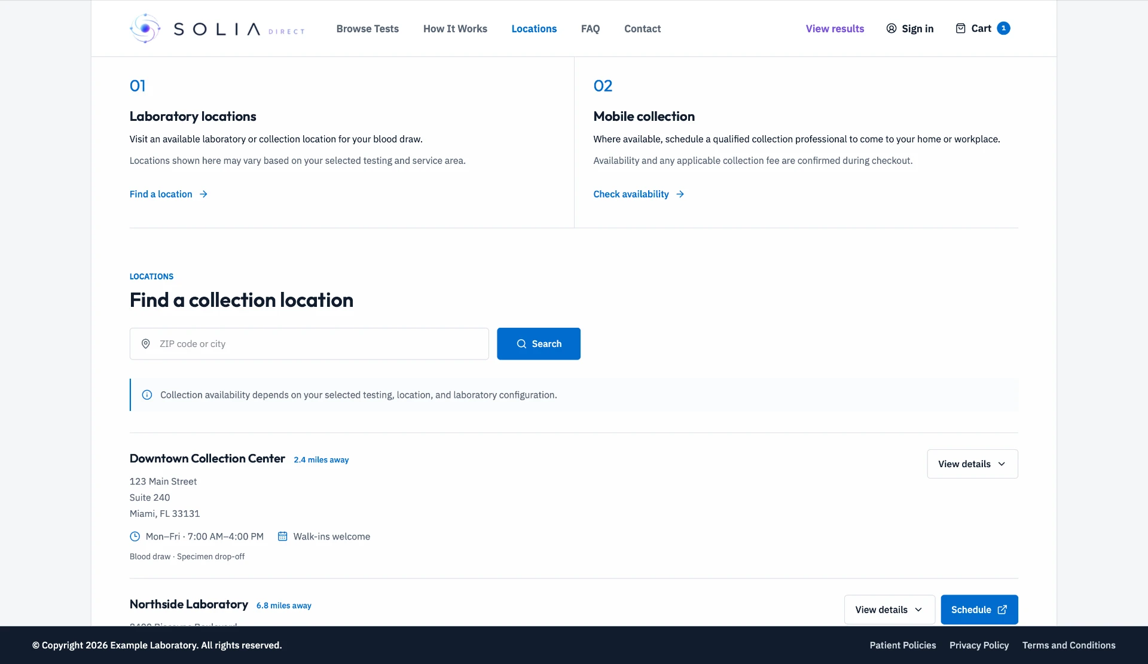Click the arrow beside Find a location
Viewport: 1148px width, 664px height.
pos(203,194)
